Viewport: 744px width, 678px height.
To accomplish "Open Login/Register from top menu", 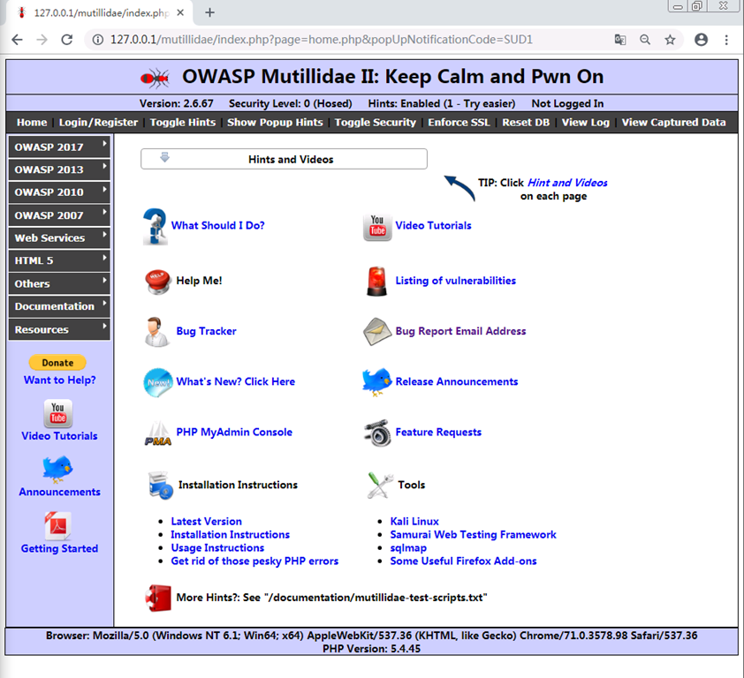I will pyautogui.click(x=98, y=123).
